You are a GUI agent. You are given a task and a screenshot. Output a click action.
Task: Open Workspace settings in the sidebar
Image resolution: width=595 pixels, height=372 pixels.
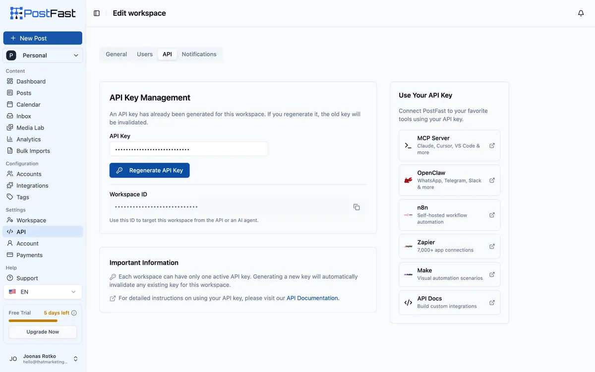tap(43, 220)
